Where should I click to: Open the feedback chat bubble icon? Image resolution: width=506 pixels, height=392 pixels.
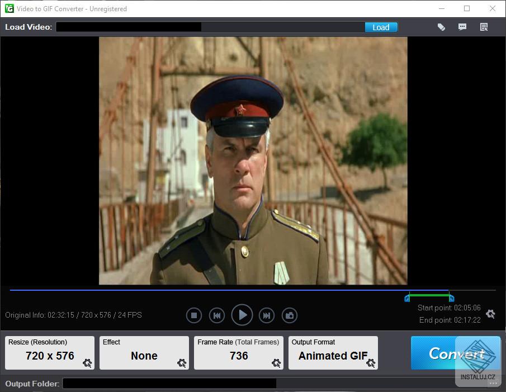click(x=462, y=27)
